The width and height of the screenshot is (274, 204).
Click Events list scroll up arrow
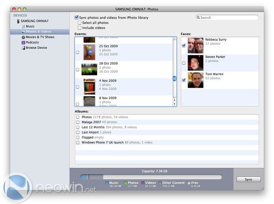[x=174, y=100]
